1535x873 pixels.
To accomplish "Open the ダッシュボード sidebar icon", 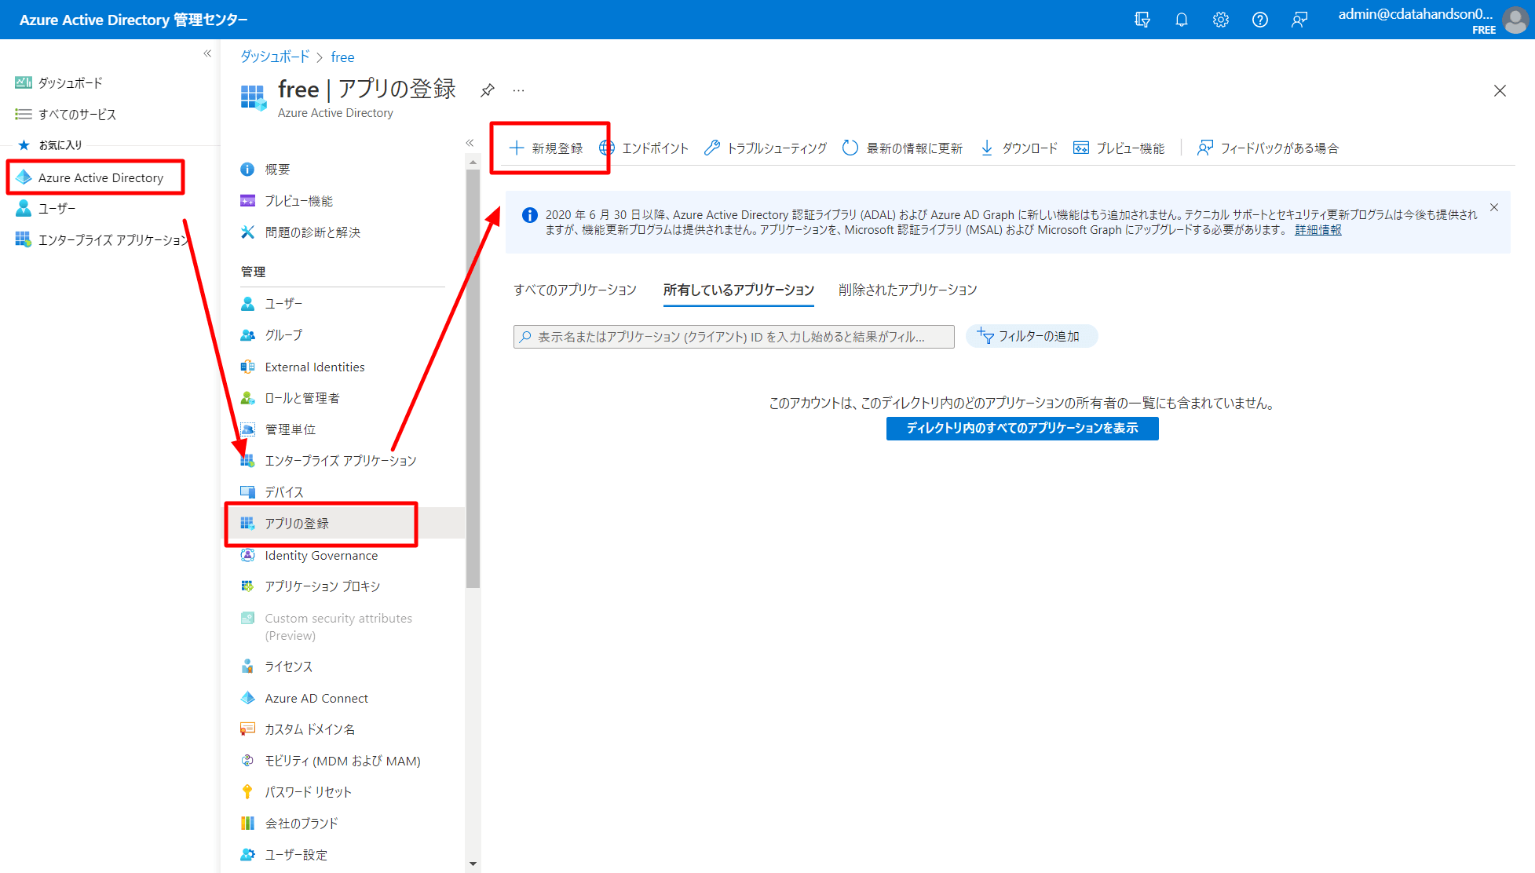I will click(x=22, y=82).
